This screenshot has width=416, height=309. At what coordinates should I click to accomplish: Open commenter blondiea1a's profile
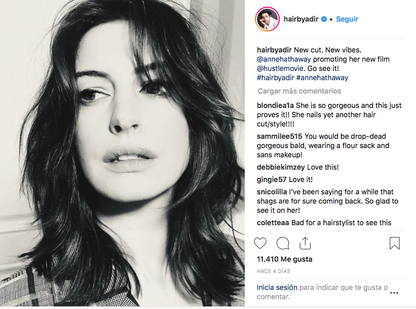click(275, 105)
